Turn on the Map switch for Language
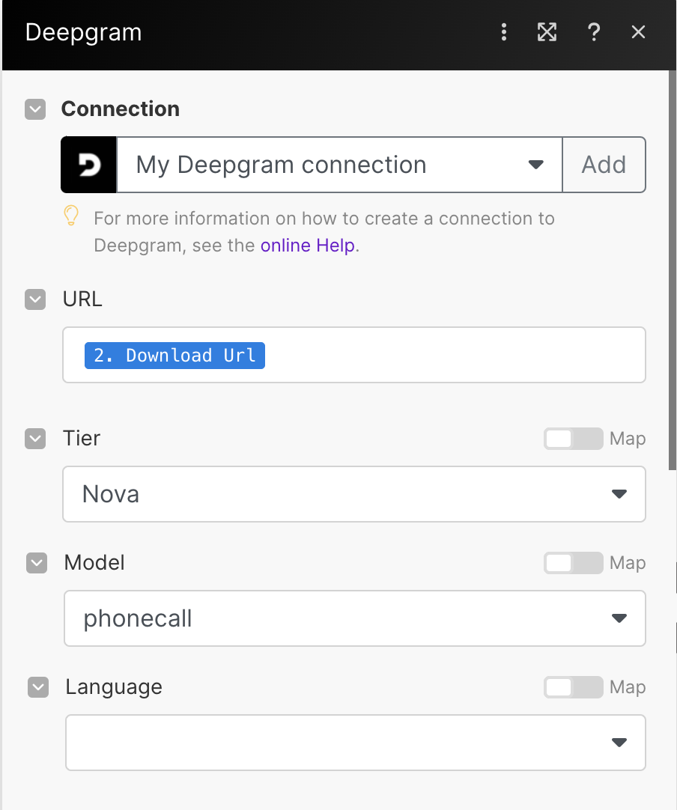 (573, 687)
